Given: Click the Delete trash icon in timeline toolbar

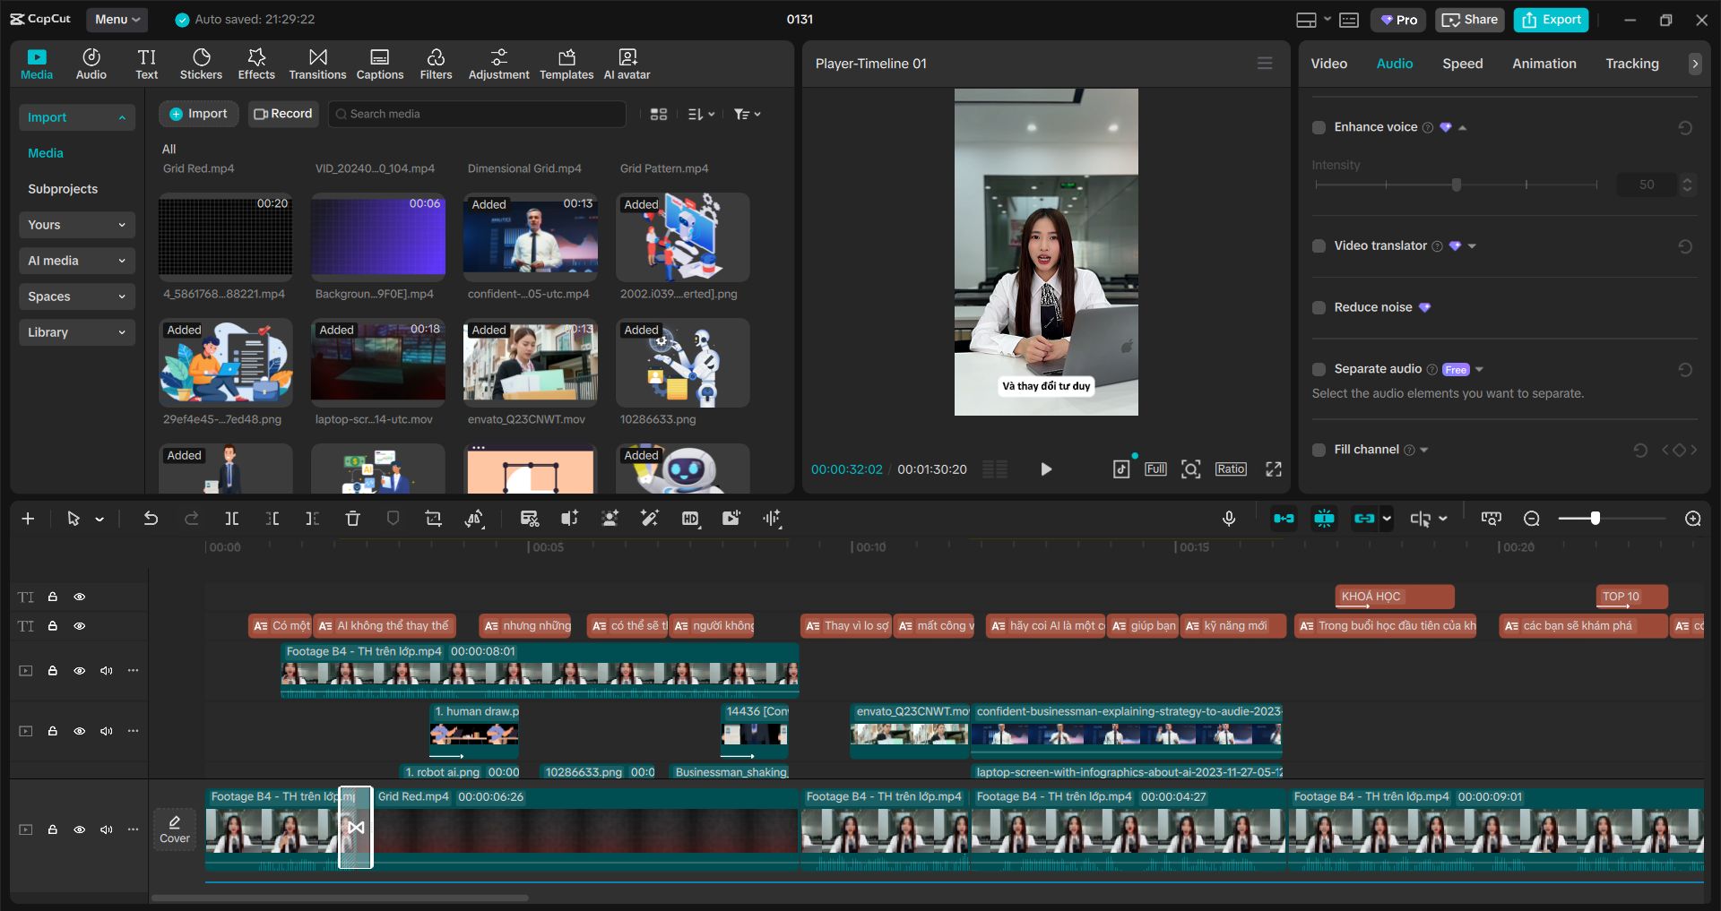Looking at the screenshot, I should [352, 519].
